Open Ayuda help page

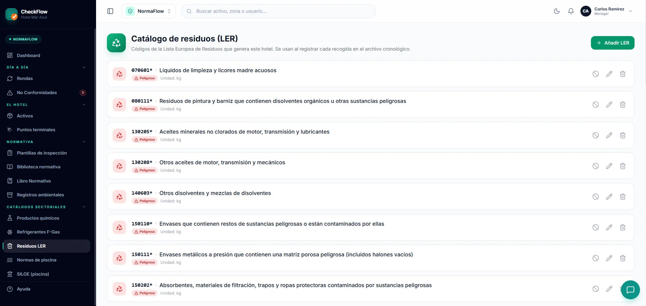coord(46,289)
